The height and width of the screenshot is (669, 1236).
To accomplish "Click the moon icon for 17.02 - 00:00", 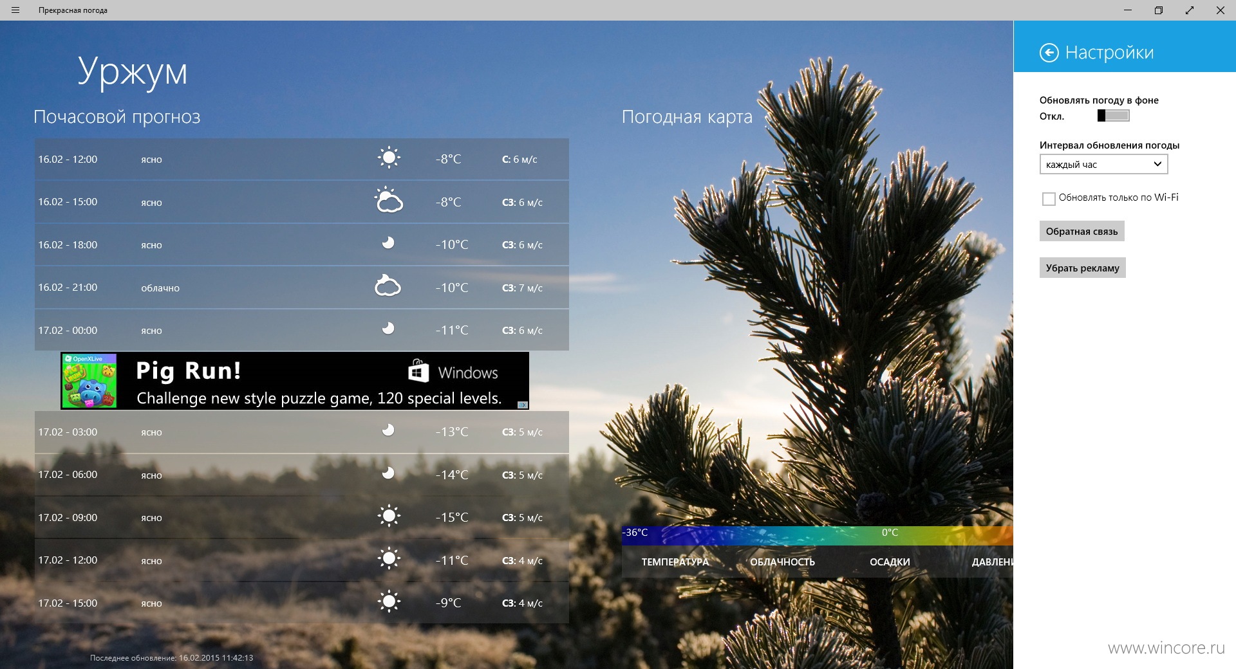I will click(x=388, y=328).
